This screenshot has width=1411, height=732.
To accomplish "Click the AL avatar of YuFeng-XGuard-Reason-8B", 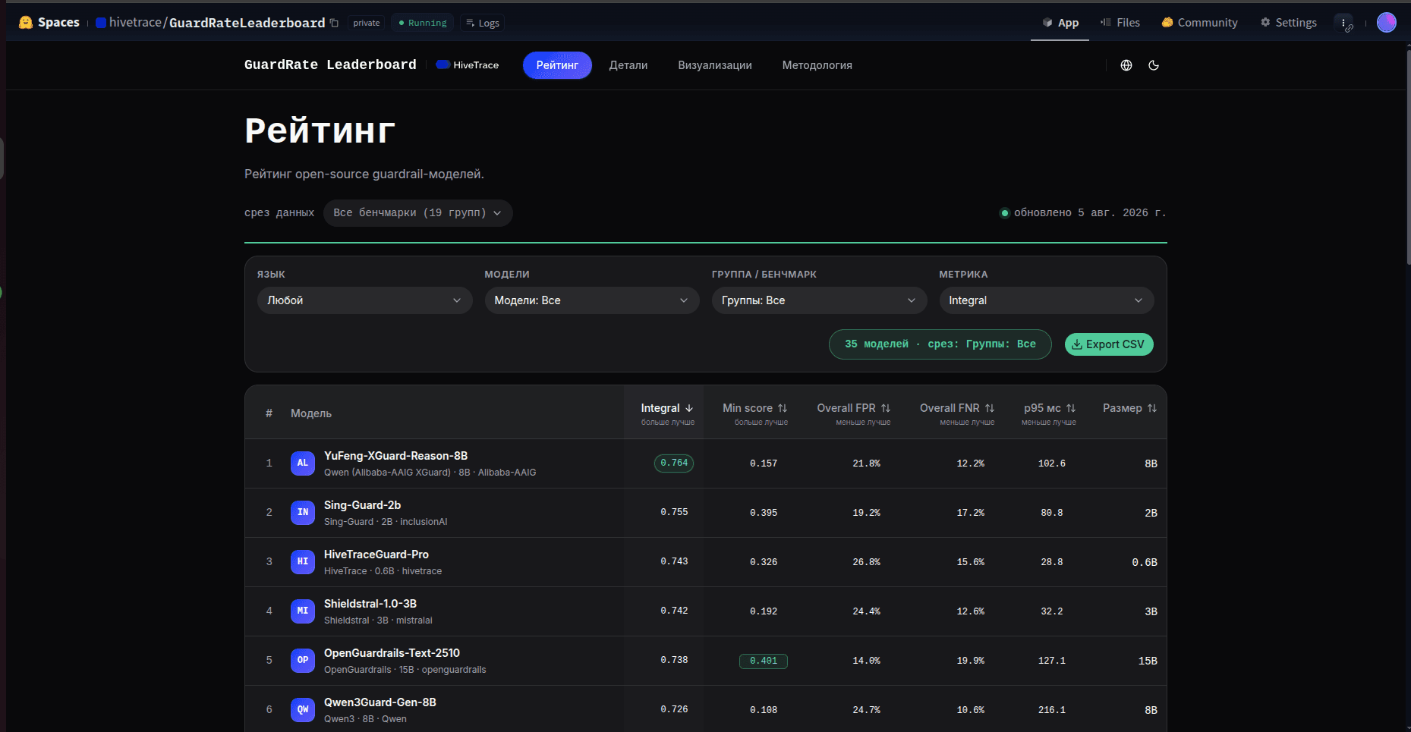I will click(x=303, y=463).
